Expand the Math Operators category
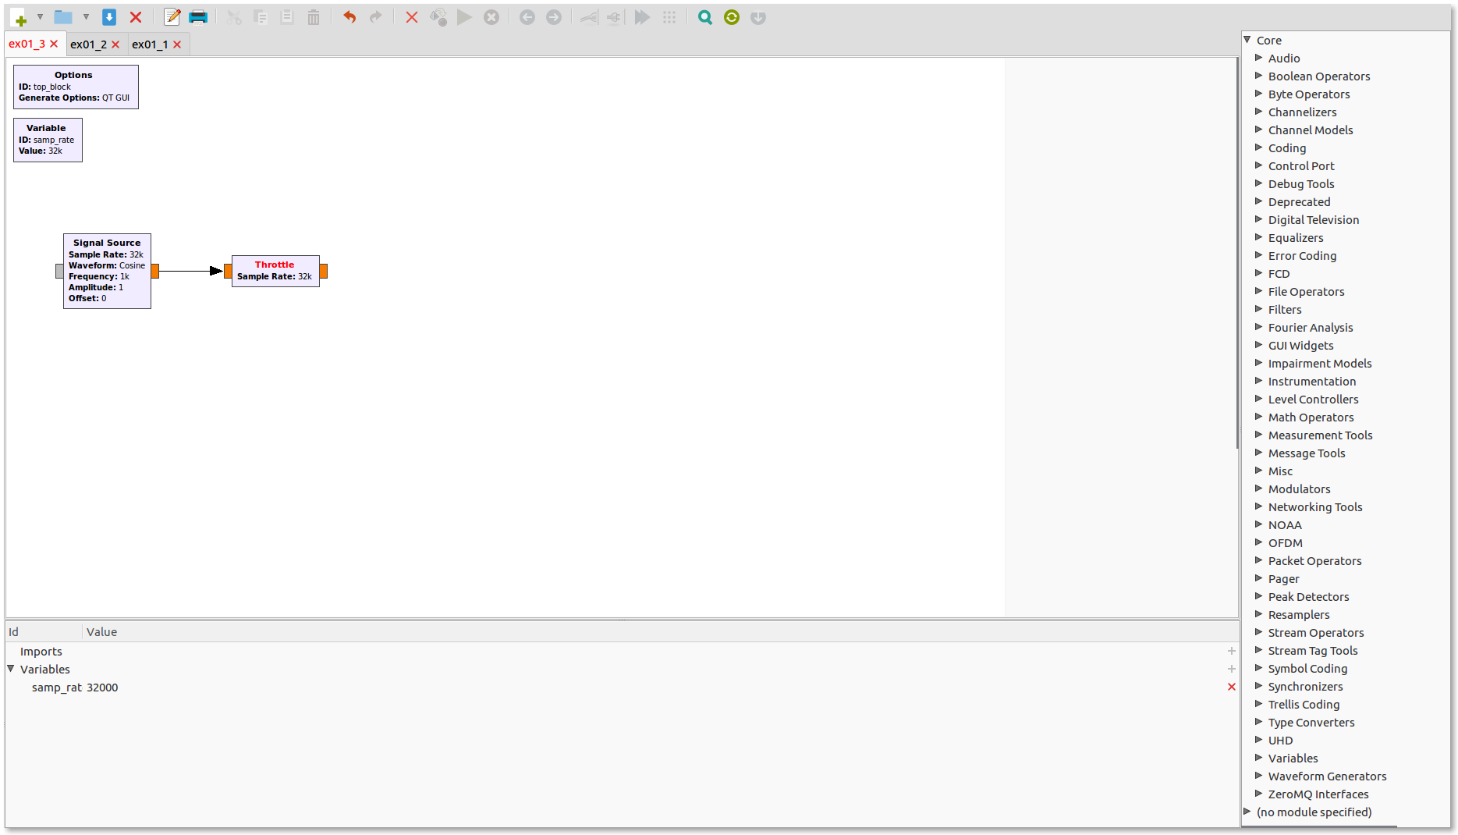 [x=1258, y=417]
